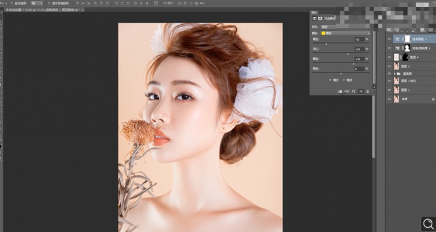The image size is (436, 232).
Task: Select the 3D Scale camera icon
Action: point(202,3)
